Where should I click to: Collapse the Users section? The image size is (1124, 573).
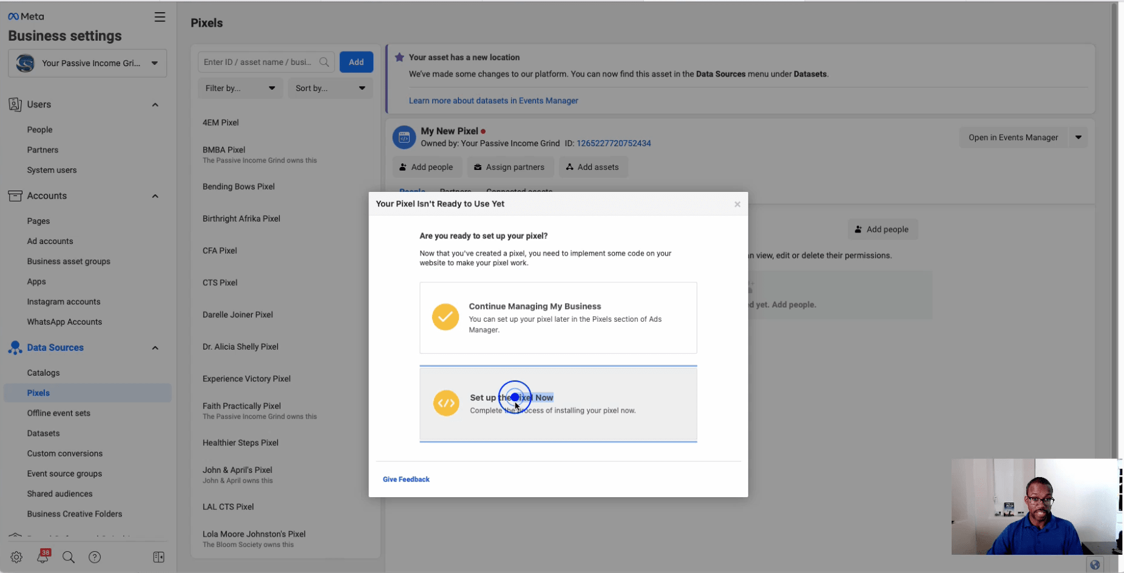155,105
